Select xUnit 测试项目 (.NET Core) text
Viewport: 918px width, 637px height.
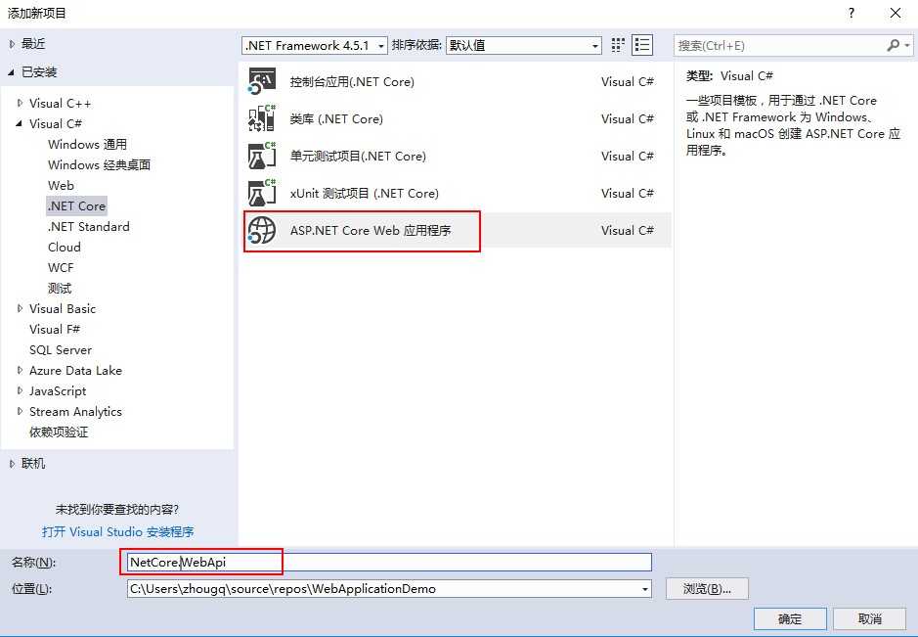[364, 194]
